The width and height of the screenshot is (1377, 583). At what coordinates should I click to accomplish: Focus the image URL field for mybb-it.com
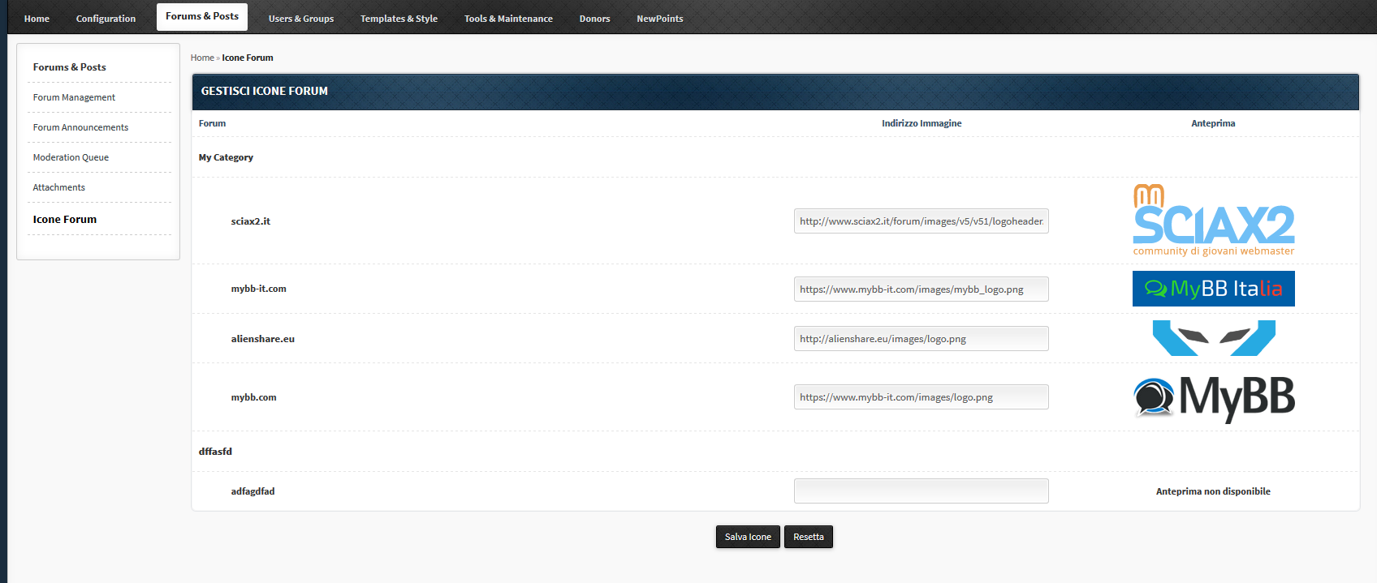point(922,289)
